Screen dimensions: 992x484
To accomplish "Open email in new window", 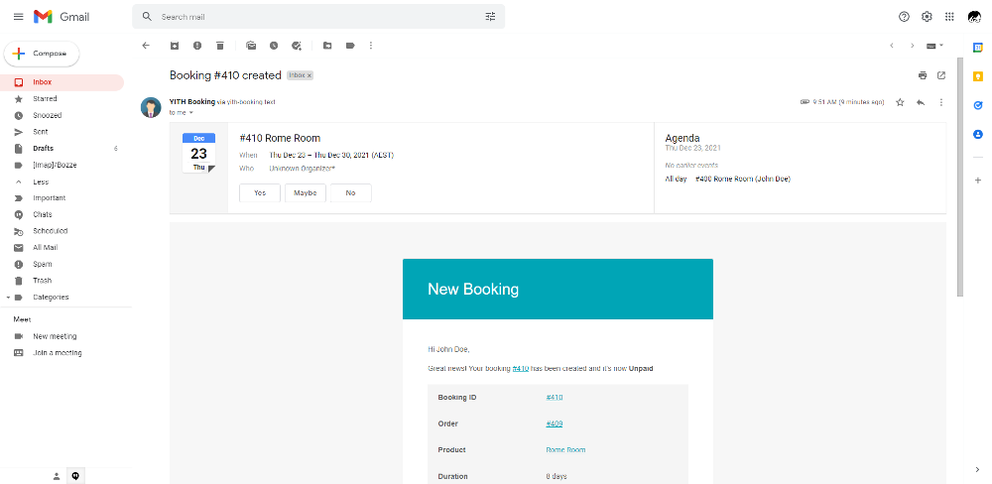I will 941,75.
